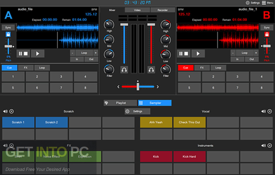Mute the Scratch sampler row
Screen dimensions: 275x175
point(5,111)
